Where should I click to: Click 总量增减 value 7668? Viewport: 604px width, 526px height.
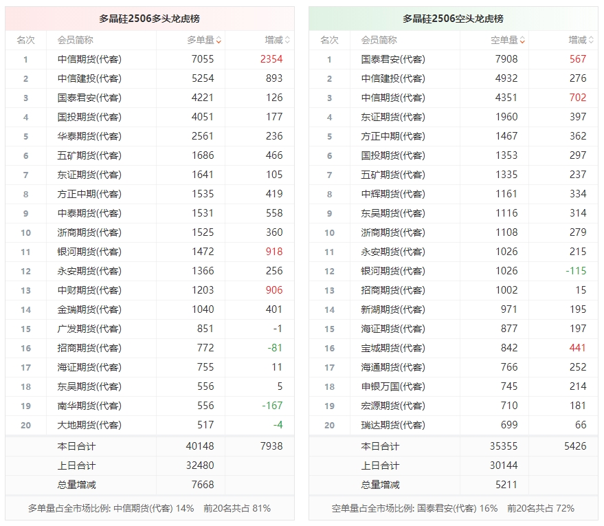pos(203,485)
